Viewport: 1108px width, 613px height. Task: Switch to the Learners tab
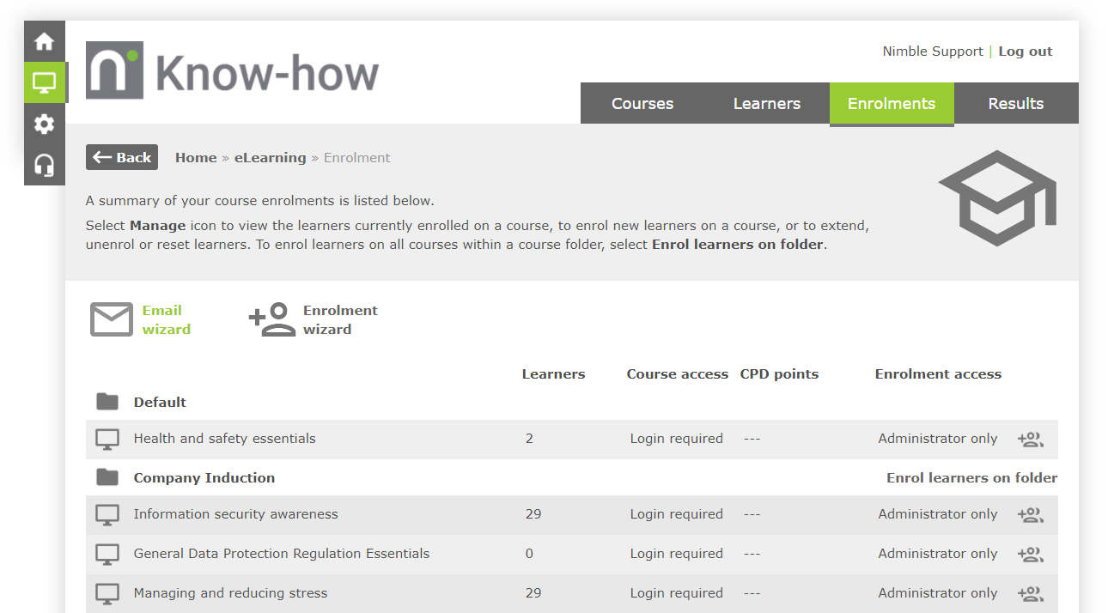click(766, 104)
